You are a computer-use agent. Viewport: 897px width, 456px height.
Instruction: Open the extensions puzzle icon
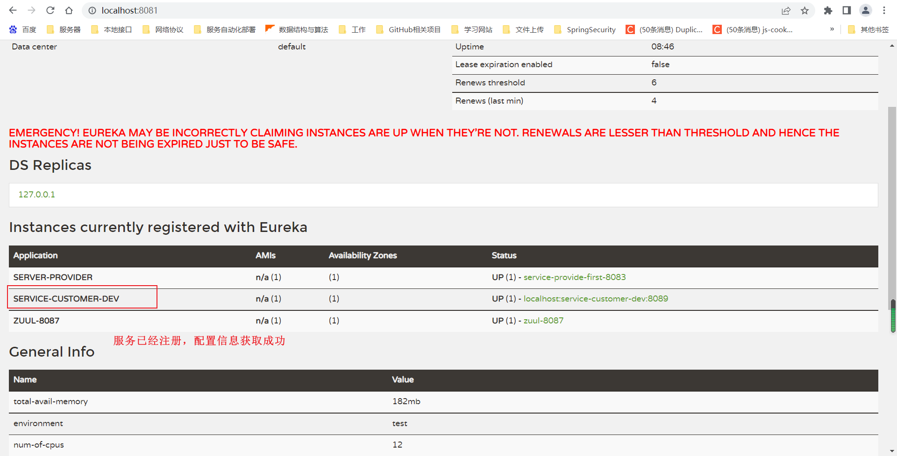[828, 10]
